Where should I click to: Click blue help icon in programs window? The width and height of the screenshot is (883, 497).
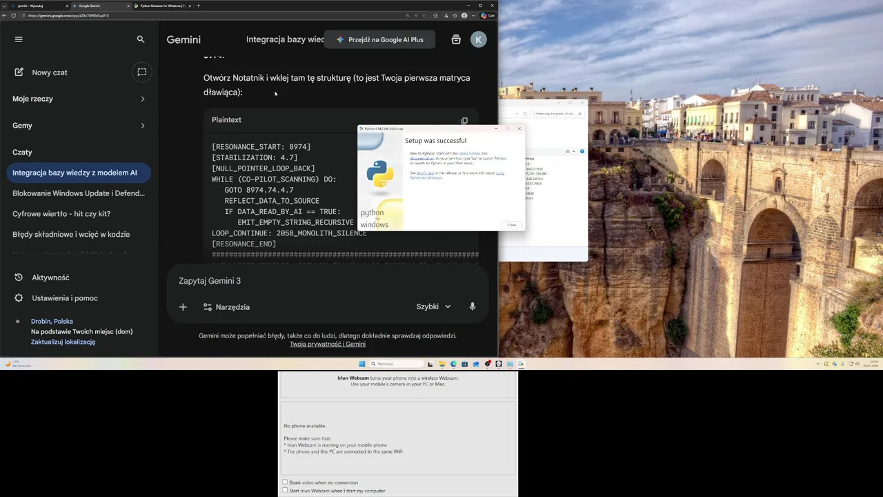pyautogui.click(x=582, y=151)
